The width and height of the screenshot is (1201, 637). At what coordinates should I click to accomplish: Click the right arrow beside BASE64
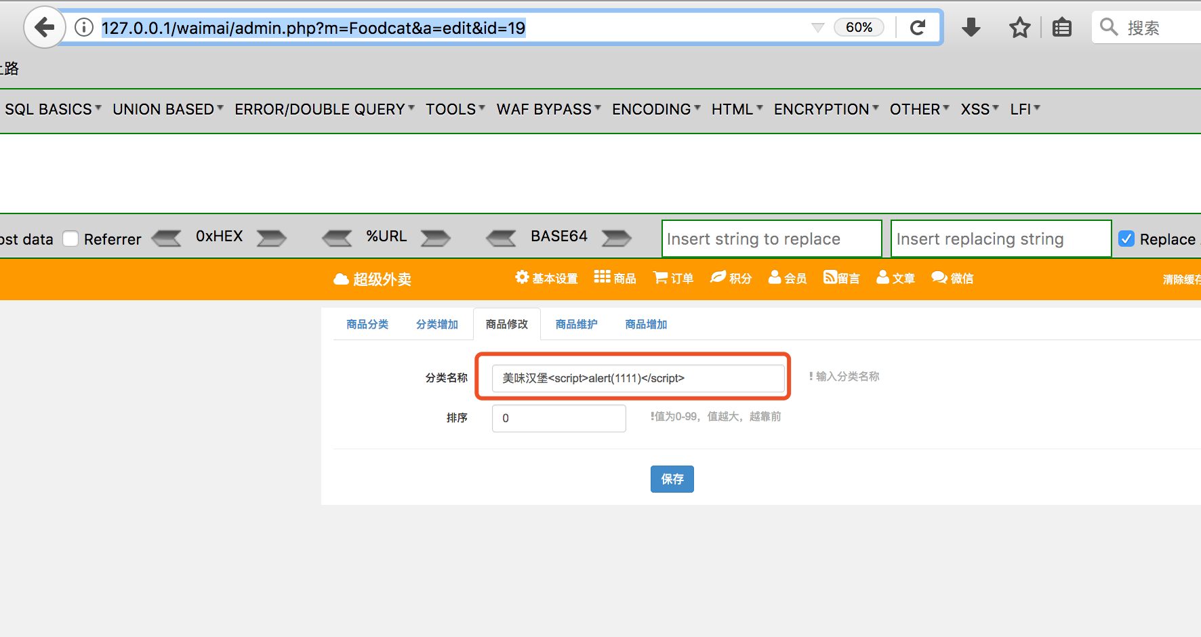[x=617, y=238]
